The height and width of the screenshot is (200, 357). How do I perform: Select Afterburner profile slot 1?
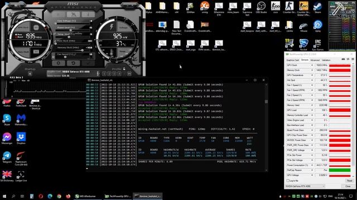click(104, 74)
